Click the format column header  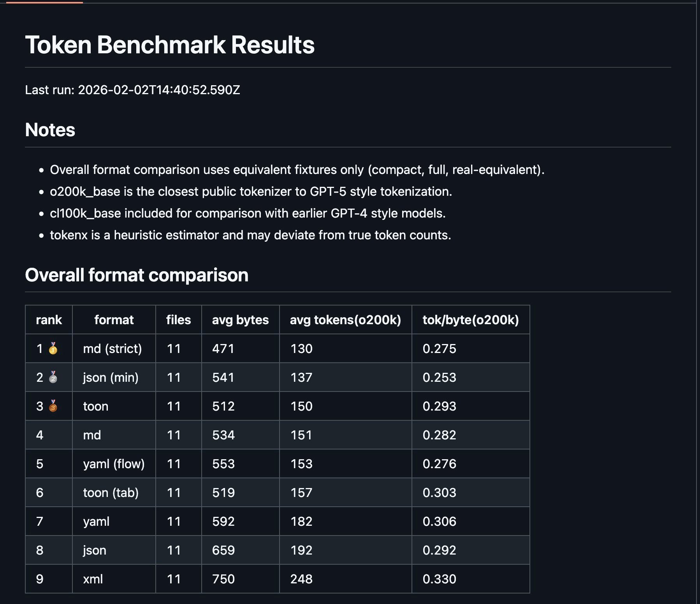click(114, 320)
